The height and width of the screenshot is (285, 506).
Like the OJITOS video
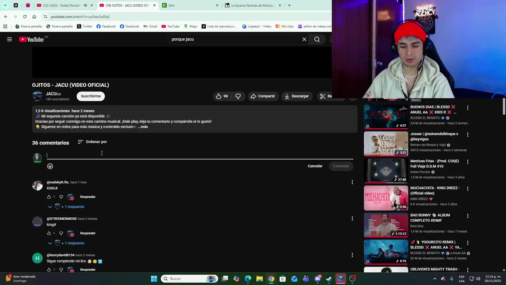click(222, 96)
